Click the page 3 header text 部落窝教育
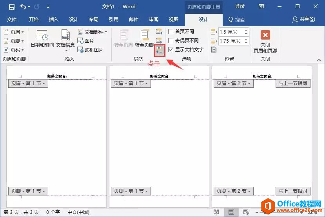 tap(262, 76)
